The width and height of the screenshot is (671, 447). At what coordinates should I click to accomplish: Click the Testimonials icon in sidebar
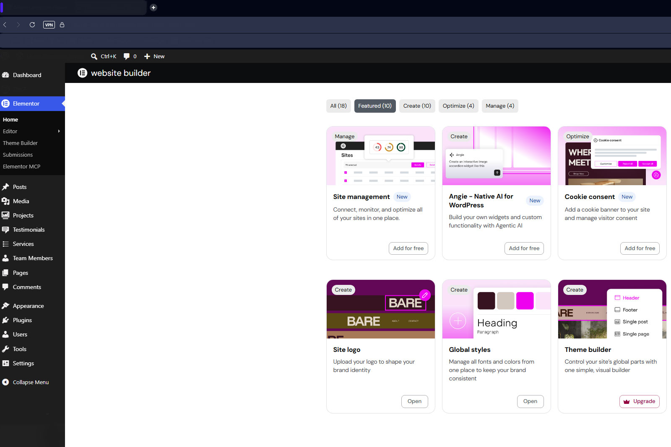pos(5,230)
